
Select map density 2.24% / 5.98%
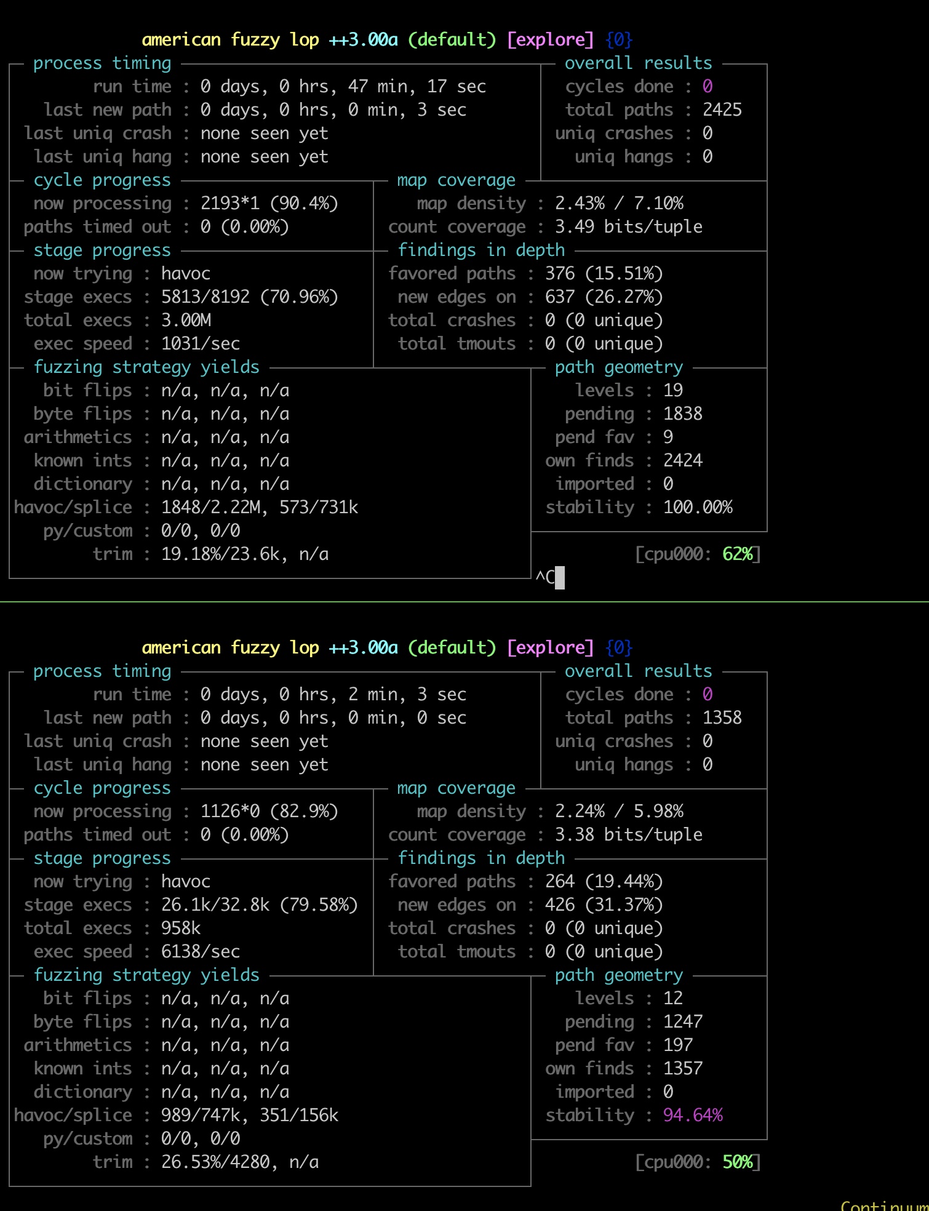click(619, 811)
